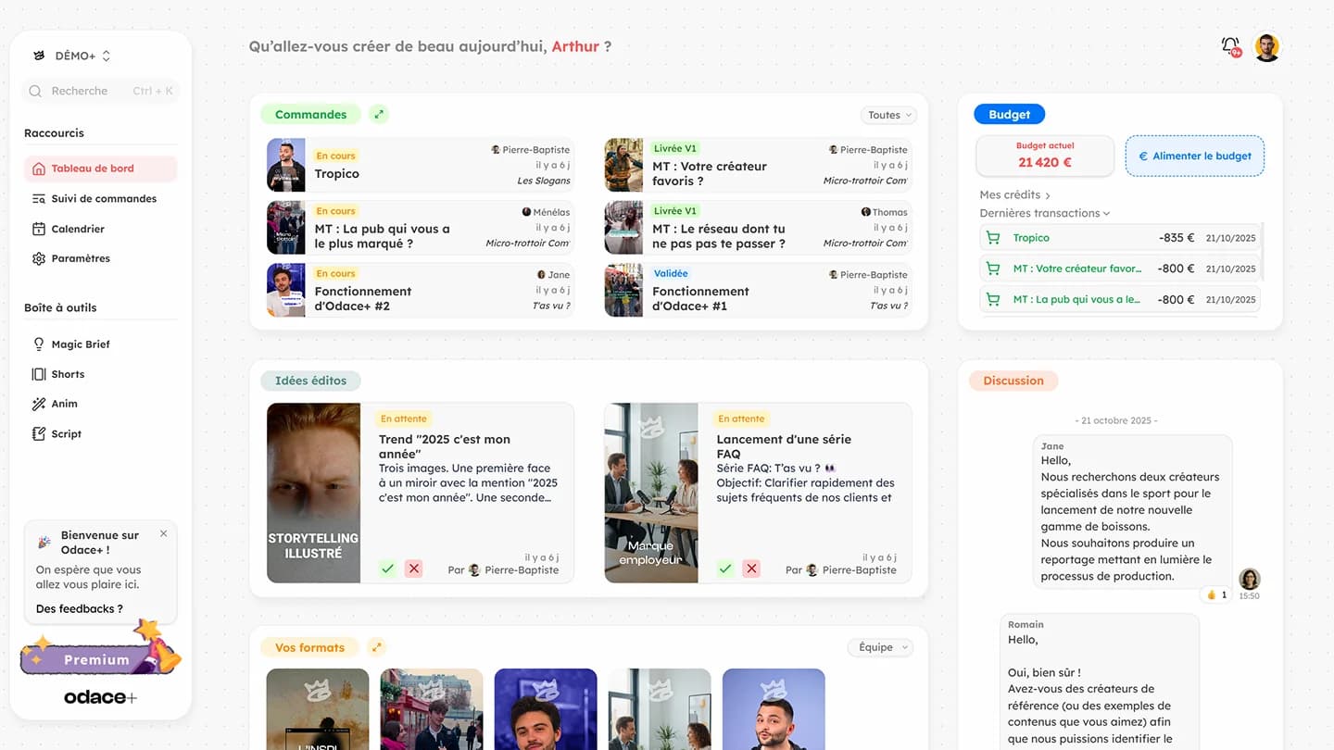The width and height of the screenshot is (1334, 750).
Task: Click the odace+ logo
Action: tap(100, 697)
